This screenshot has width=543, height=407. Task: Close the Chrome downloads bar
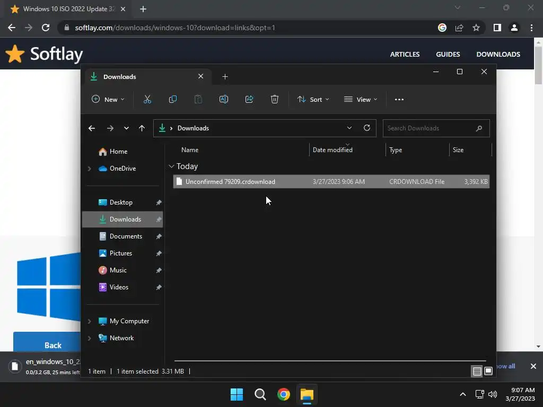(533, 366)
